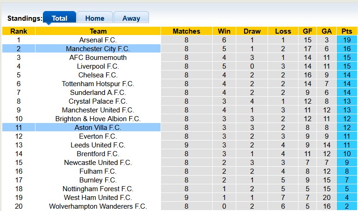Open the Home standings tab
This screenshot has width=358, height=211.
[x=95, y=18]
